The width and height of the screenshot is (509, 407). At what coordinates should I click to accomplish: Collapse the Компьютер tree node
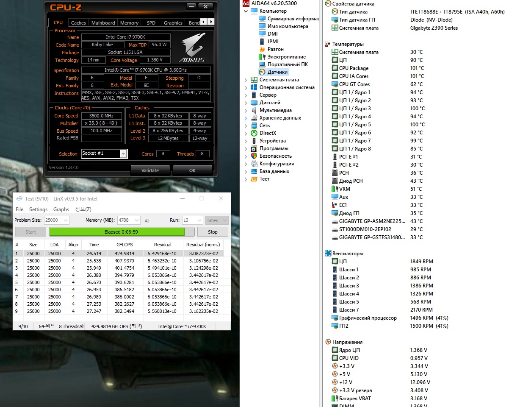pos(246,11)
